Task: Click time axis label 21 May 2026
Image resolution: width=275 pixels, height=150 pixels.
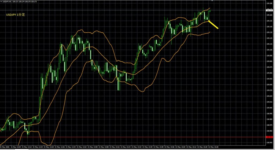Action: pos(5,147)
